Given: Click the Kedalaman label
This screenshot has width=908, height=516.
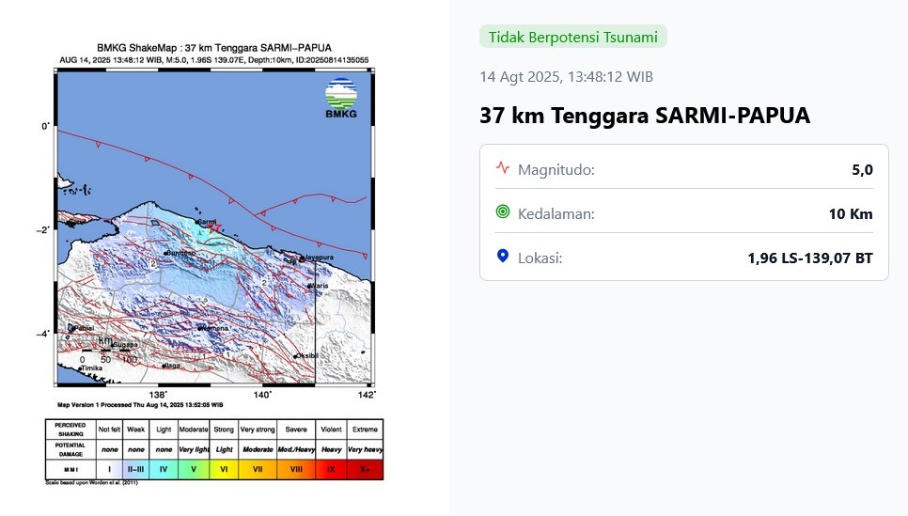Looking at the screenshot, I should point(556,213).
